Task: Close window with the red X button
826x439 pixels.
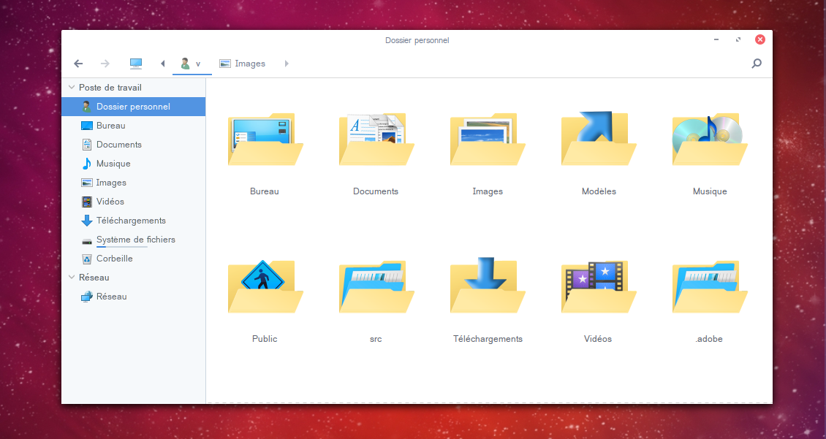Action: tap(759, 39)
